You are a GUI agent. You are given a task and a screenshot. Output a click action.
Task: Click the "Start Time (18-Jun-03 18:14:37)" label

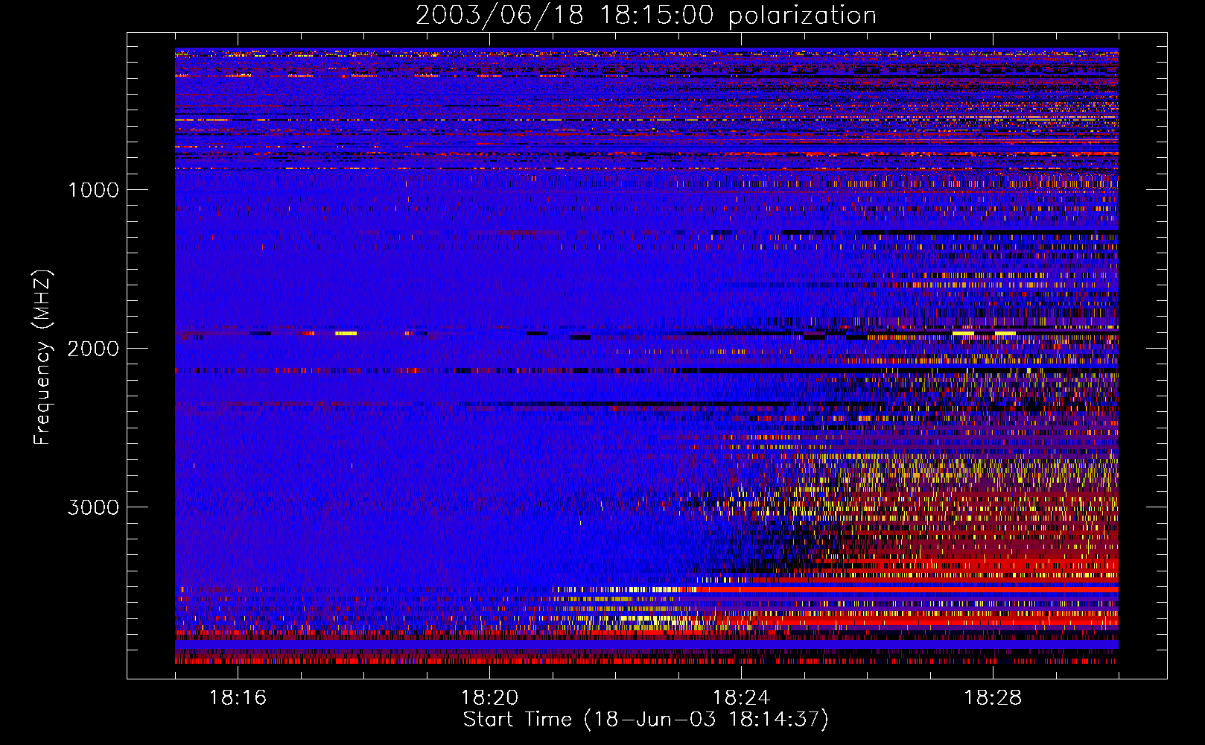(x=646, y=720)
